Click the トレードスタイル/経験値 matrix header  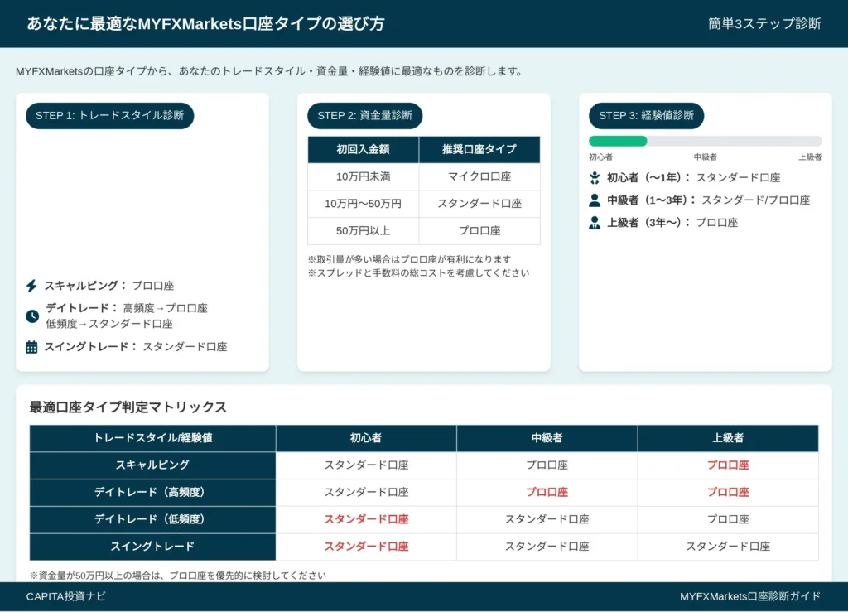152,438
